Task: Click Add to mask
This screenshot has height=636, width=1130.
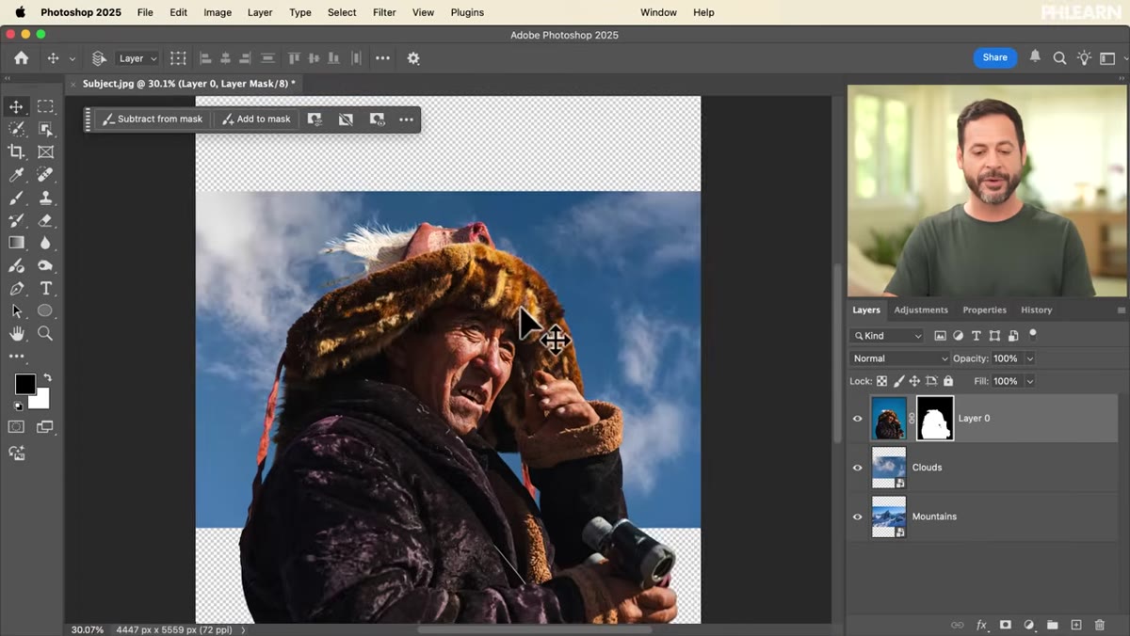Action: click(x=255, y=119)
